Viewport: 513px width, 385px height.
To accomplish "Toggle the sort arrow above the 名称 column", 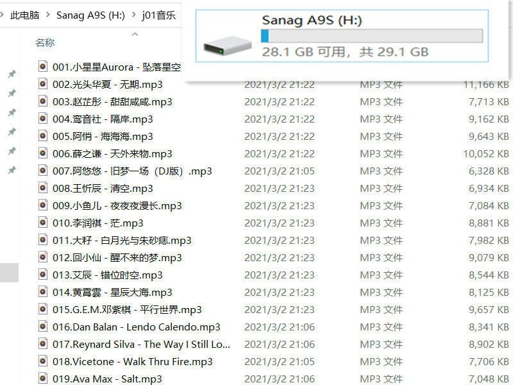I will point(135,34).
